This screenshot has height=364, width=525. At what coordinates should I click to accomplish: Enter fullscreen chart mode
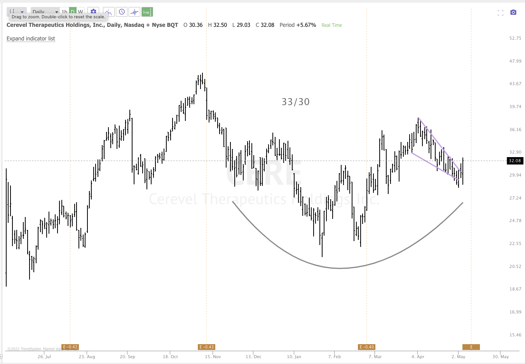click(501, 13)
